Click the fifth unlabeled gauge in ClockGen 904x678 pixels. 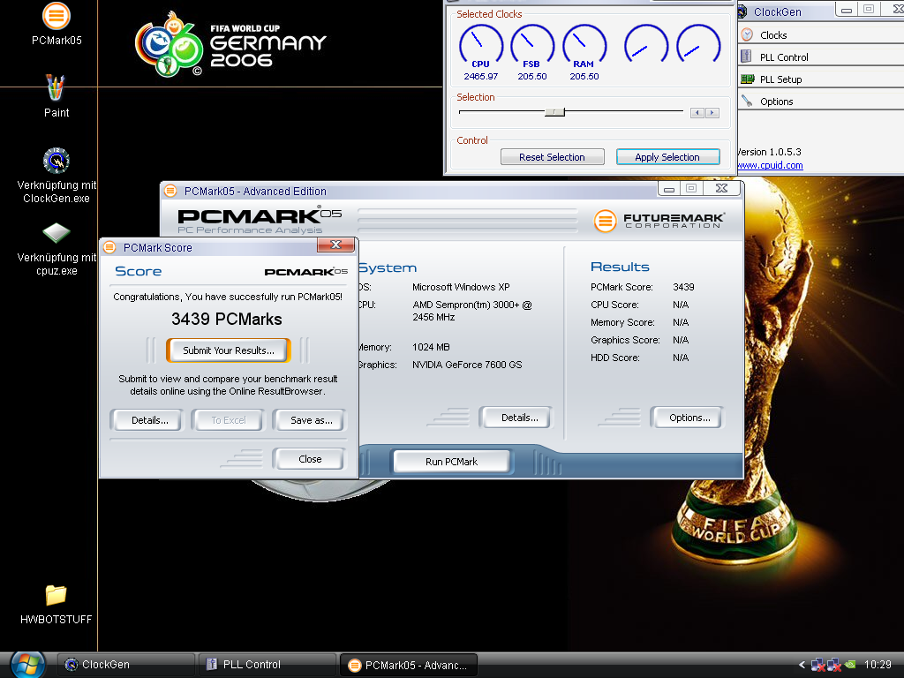pyautogui.click(x=698, y=44)
